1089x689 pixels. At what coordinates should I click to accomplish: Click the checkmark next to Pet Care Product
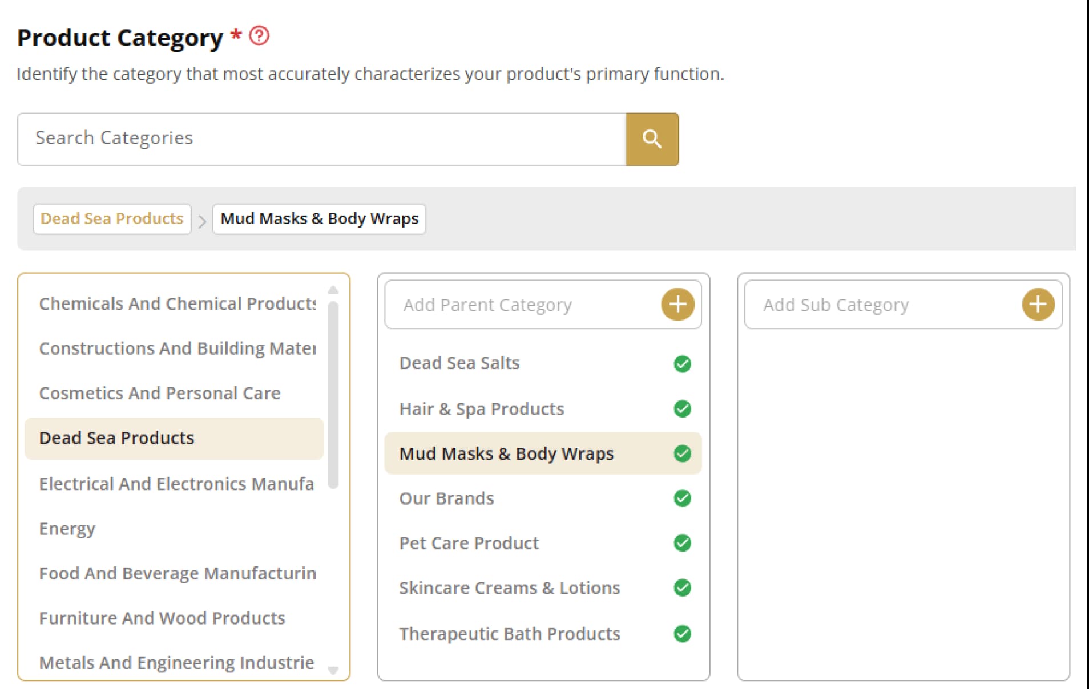(682, 543)
